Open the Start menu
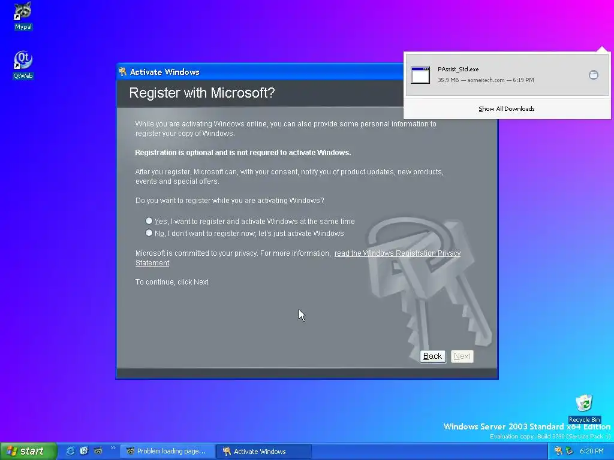Viewport: 614px width, 460px height. coord(28,451)
